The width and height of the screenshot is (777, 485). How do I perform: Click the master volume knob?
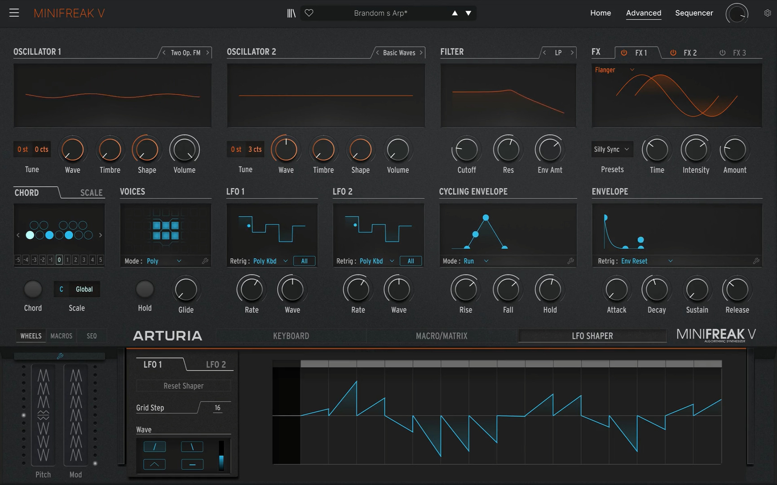click(737, 14)
